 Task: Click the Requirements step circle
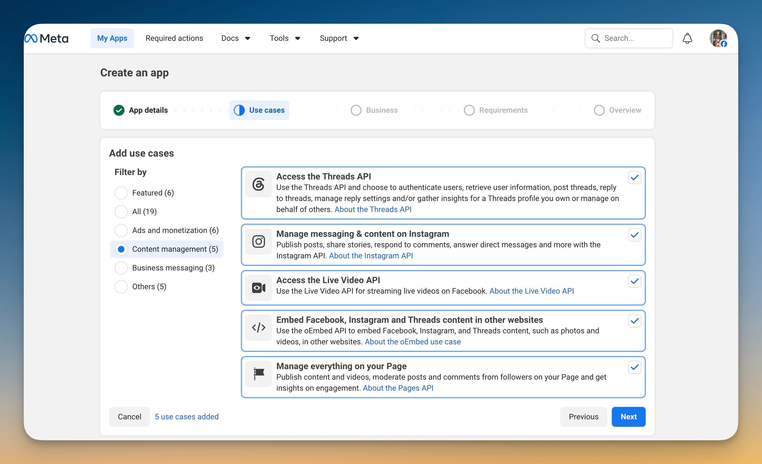tap(469, 110)
